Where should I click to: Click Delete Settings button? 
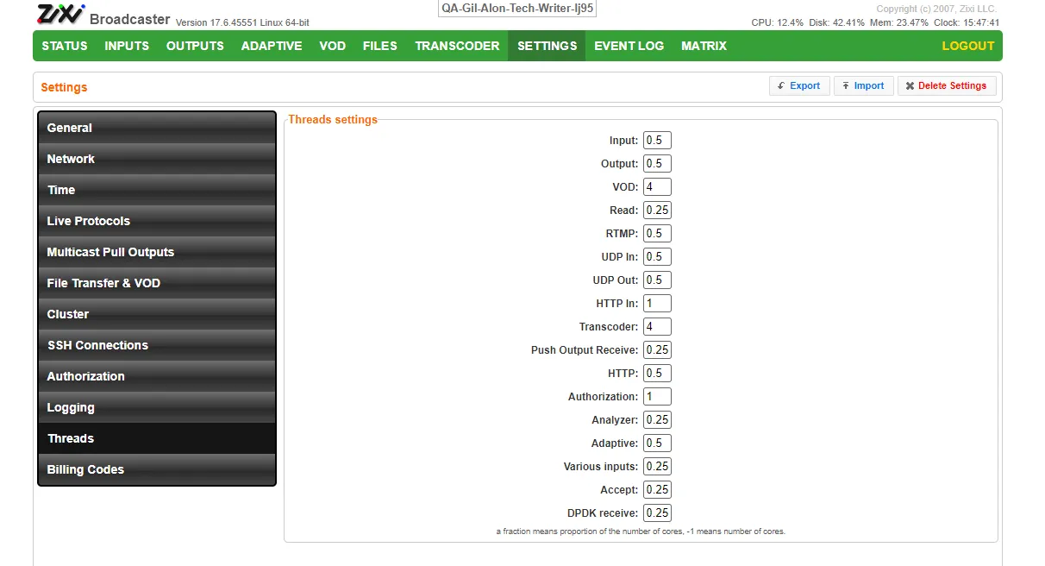click(x=947, y=86)
